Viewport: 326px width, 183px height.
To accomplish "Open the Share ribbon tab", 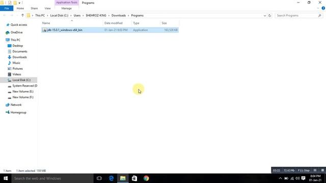I will (34, 8).
